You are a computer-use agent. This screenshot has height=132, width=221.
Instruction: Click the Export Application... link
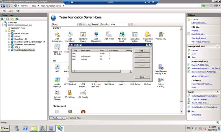(200, 99)
